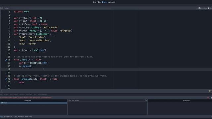Click the 'dc.myfunc()' call on line 18
Image resolution: width=212 pixels, height=119 pixels.
26,66
